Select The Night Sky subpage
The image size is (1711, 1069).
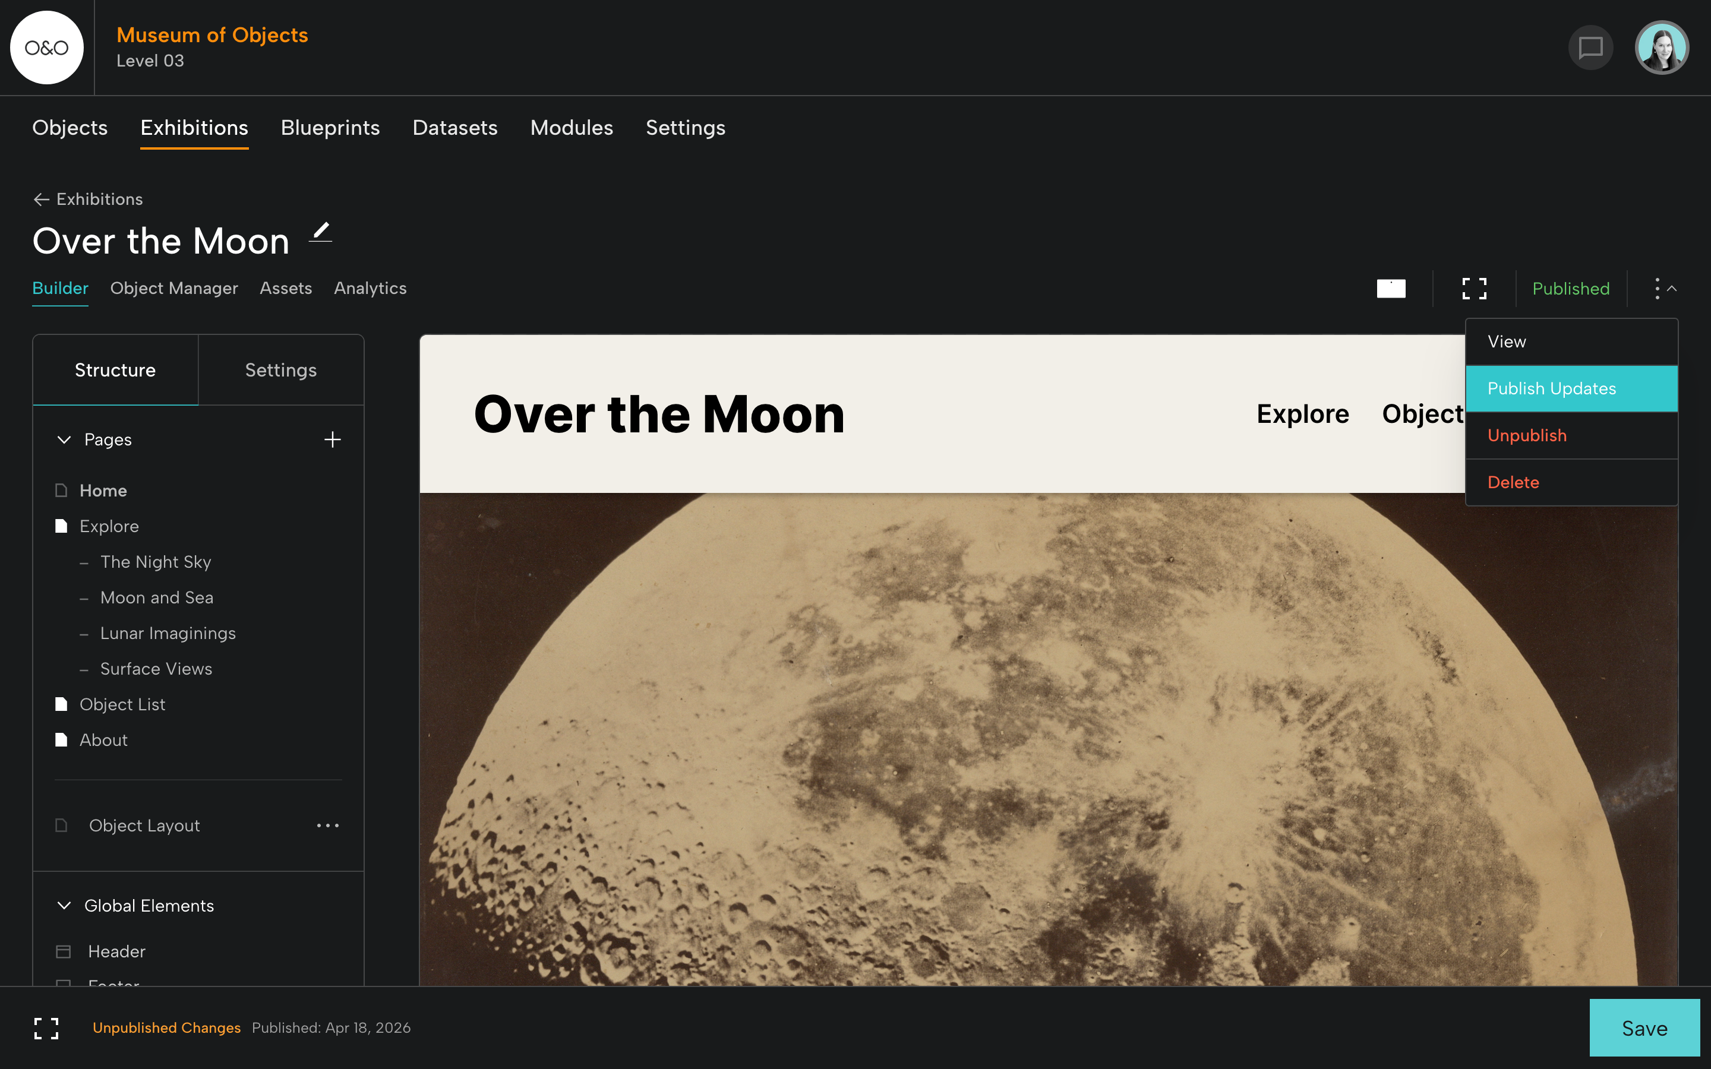pos(156,562)
